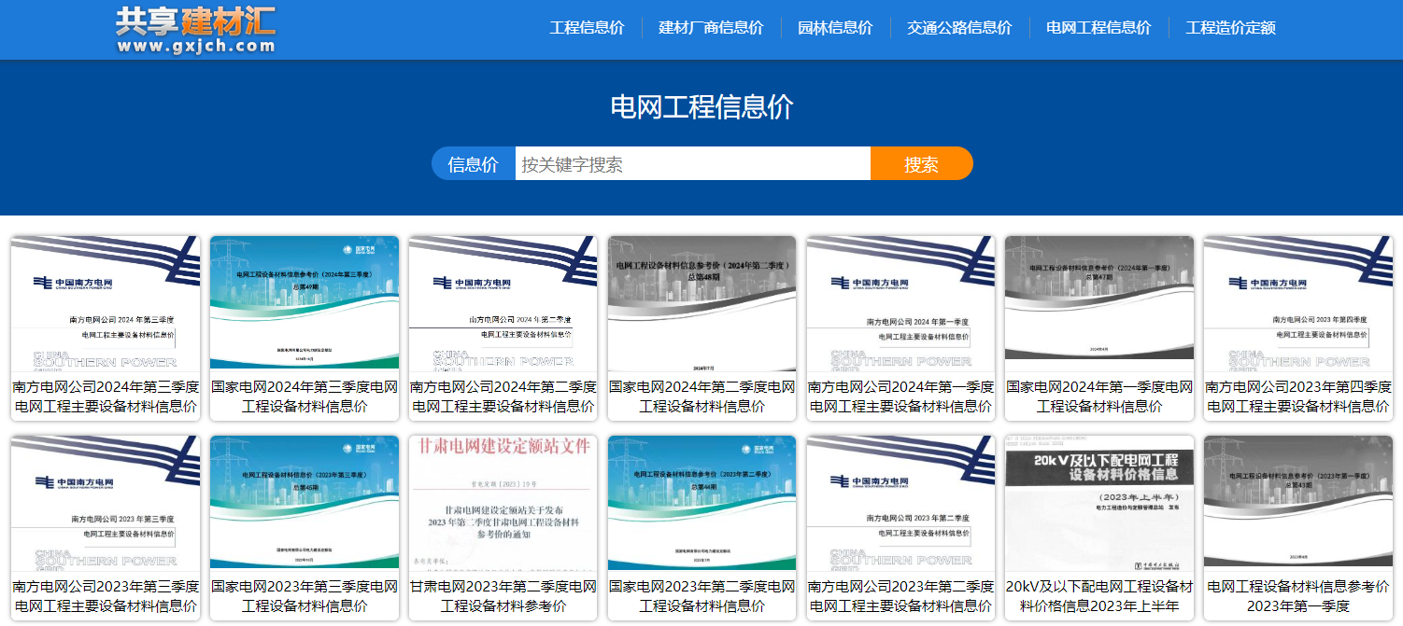Screen dimensions: 1403x626
Task: Click title link 国家电网2023年第三季度电网工程设备材料信息价
Action: pos(305,596)
